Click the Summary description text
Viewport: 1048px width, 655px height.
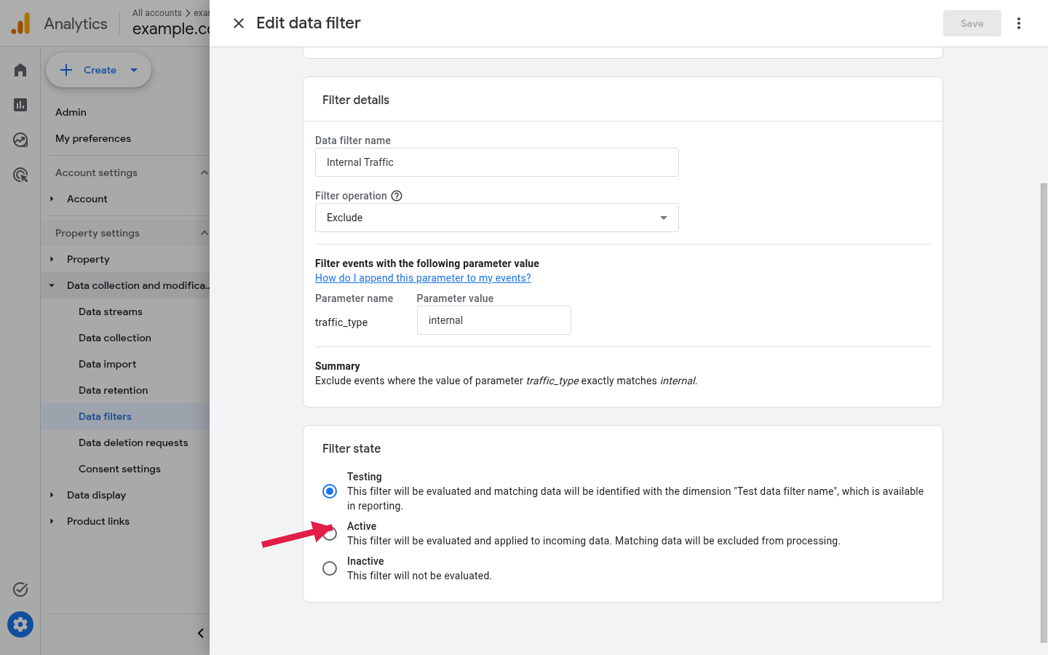point(507,381)
